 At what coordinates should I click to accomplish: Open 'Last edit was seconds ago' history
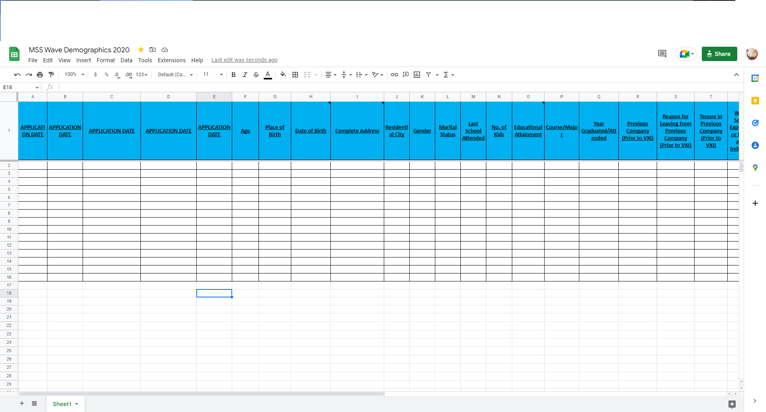tap(245, 60)
